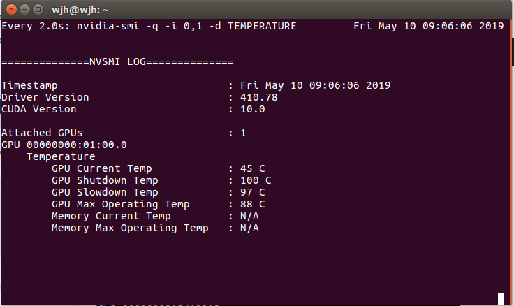Image resolution: width=514 pixels, height=306 pixels.
Task: Click the driver version value 410.78
Action: (259, 97)
